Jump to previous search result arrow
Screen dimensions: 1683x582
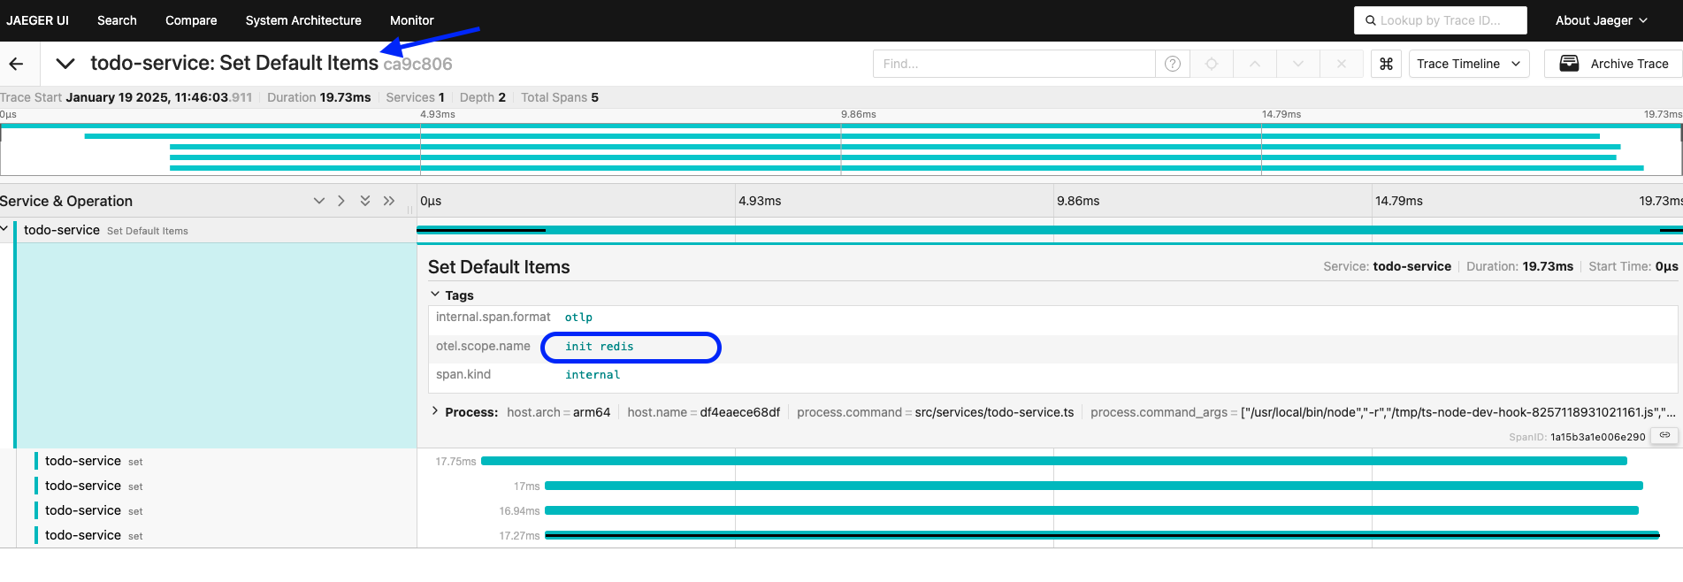[1255, 64]
